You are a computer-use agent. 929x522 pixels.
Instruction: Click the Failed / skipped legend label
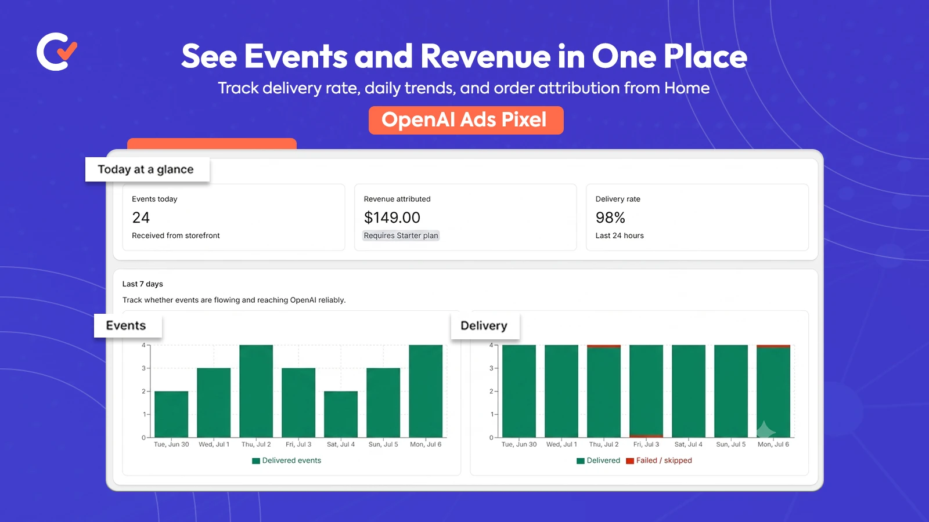click(x=664, y=461)
